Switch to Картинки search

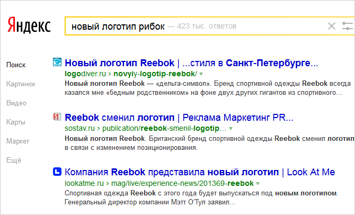click(21, 84)
